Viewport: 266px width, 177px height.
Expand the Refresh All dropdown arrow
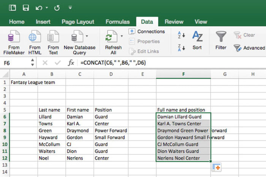(122, 36)
